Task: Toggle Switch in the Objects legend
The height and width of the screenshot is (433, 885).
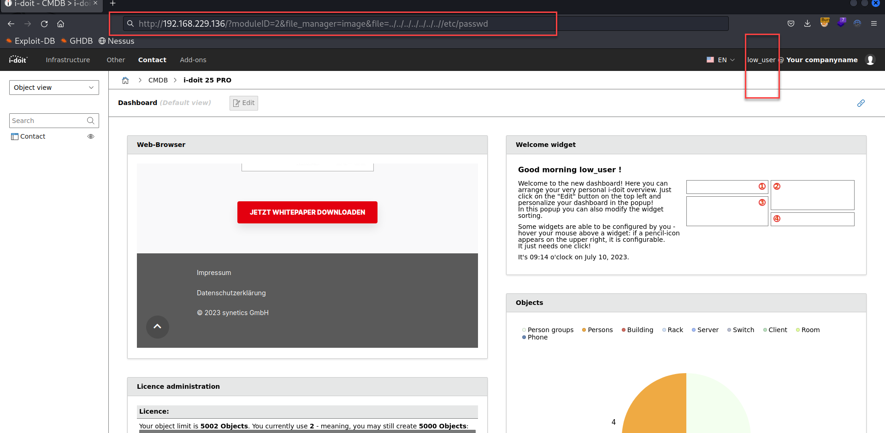Action: (x=741, y=330)
